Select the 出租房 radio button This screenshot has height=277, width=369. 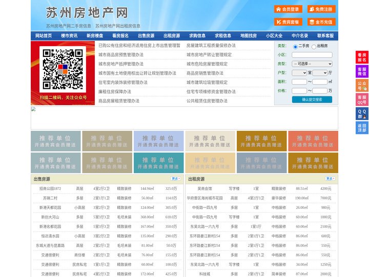314,47
